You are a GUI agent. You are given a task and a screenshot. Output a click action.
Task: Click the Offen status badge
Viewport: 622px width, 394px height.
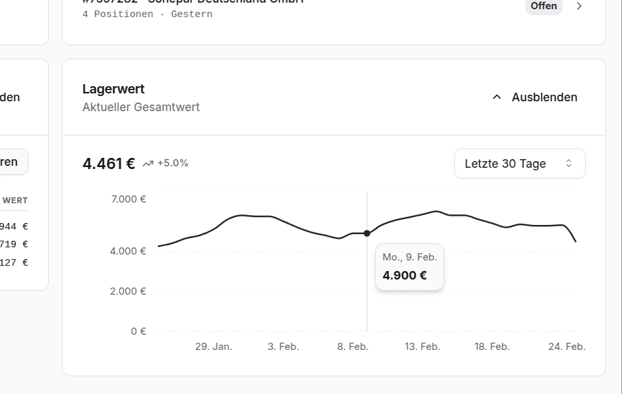tap(544, 7)
